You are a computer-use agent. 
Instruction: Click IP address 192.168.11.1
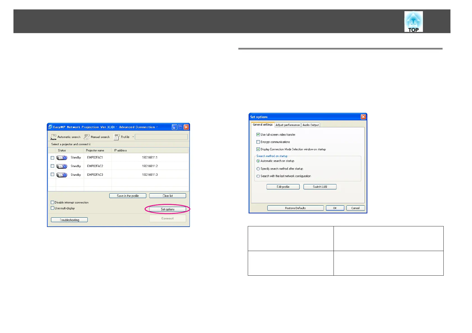[150, 158]
